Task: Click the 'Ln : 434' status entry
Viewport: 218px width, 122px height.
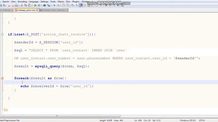Action: [138, 121]
